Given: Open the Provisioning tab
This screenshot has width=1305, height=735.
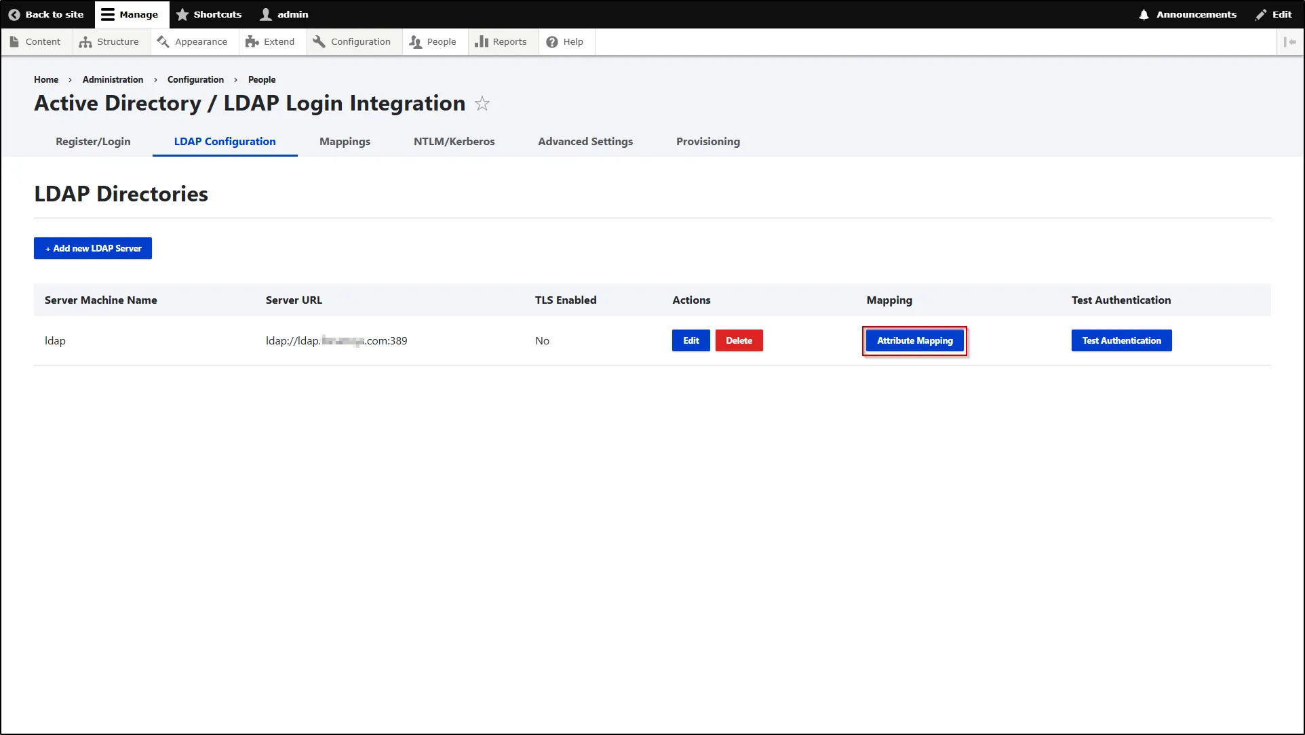Looking at the screenshot, I should tap(707, 142).
